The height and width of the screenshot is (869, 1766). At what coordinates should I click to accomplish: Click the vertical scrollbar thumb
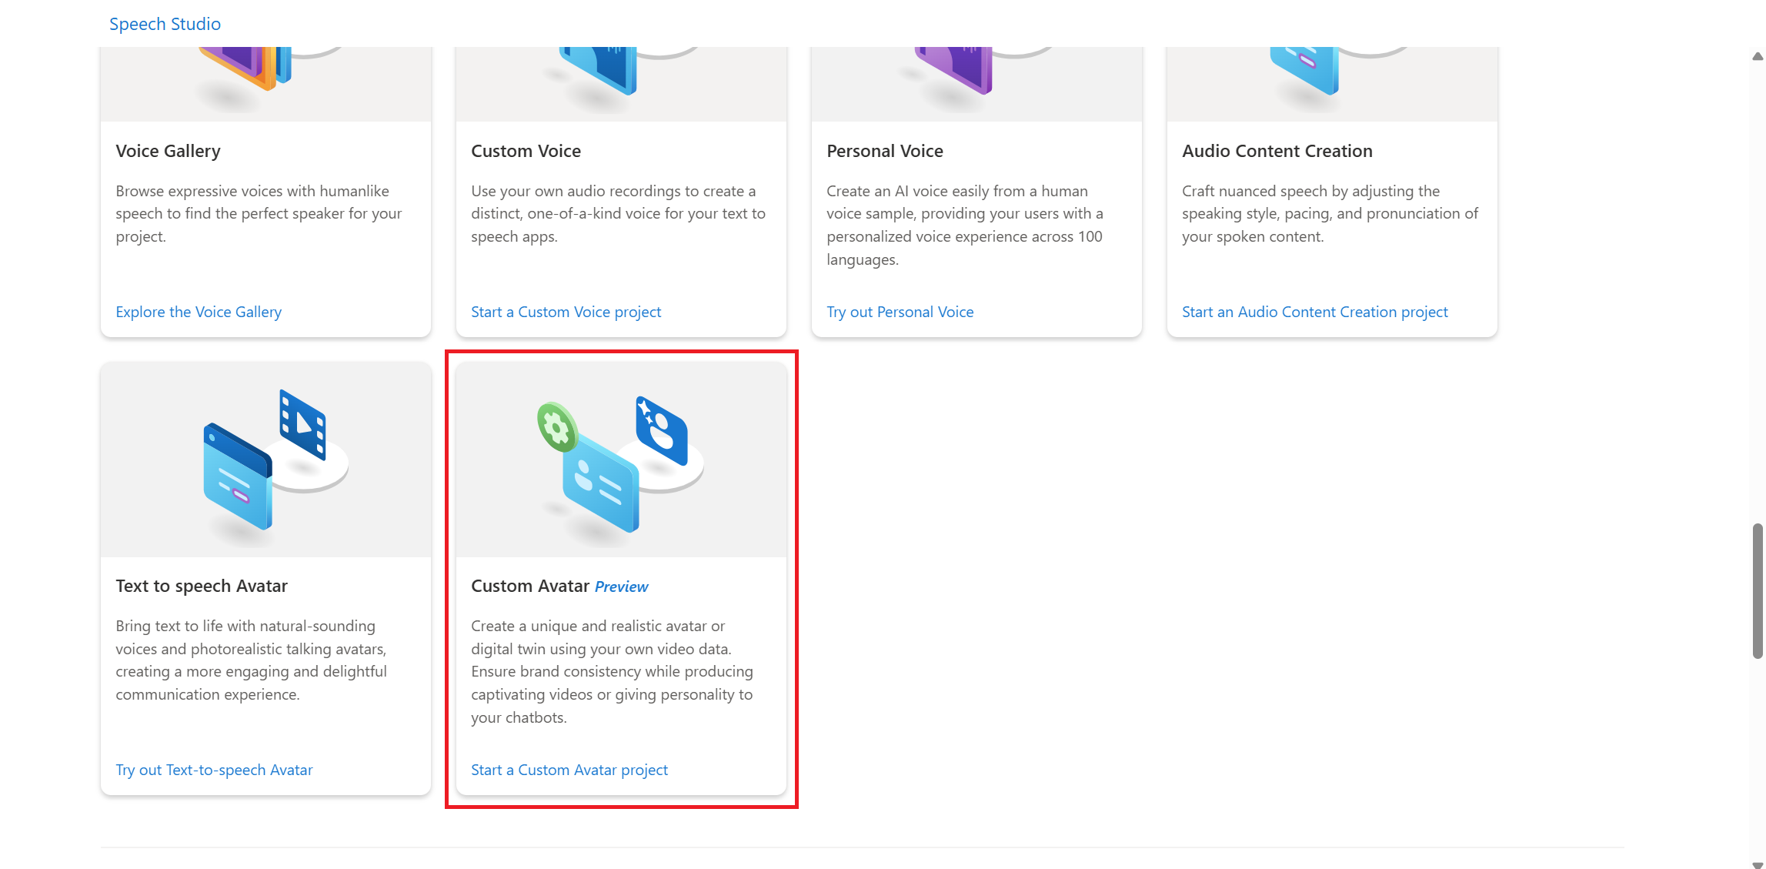(1757, 591)
